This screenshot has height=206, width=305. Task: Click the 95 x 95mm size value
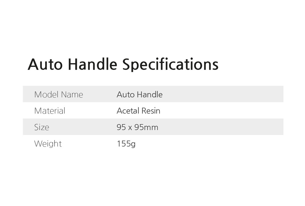(x=137, y=127)
